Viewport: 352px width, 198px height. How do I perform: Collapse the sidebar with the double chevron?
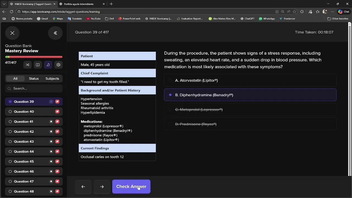[55, 33]
